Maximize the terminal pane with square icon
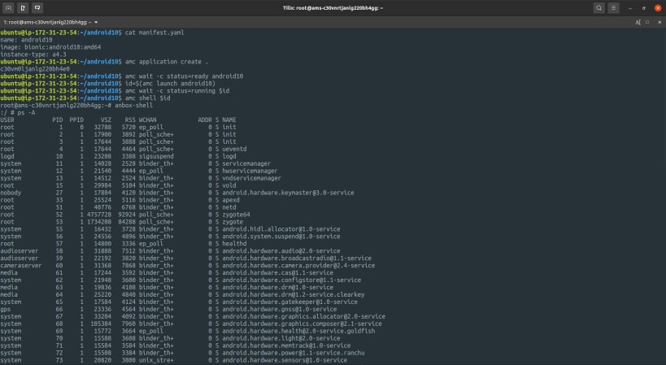Viewport: 666px width, 365px height. tap(647, 22)
